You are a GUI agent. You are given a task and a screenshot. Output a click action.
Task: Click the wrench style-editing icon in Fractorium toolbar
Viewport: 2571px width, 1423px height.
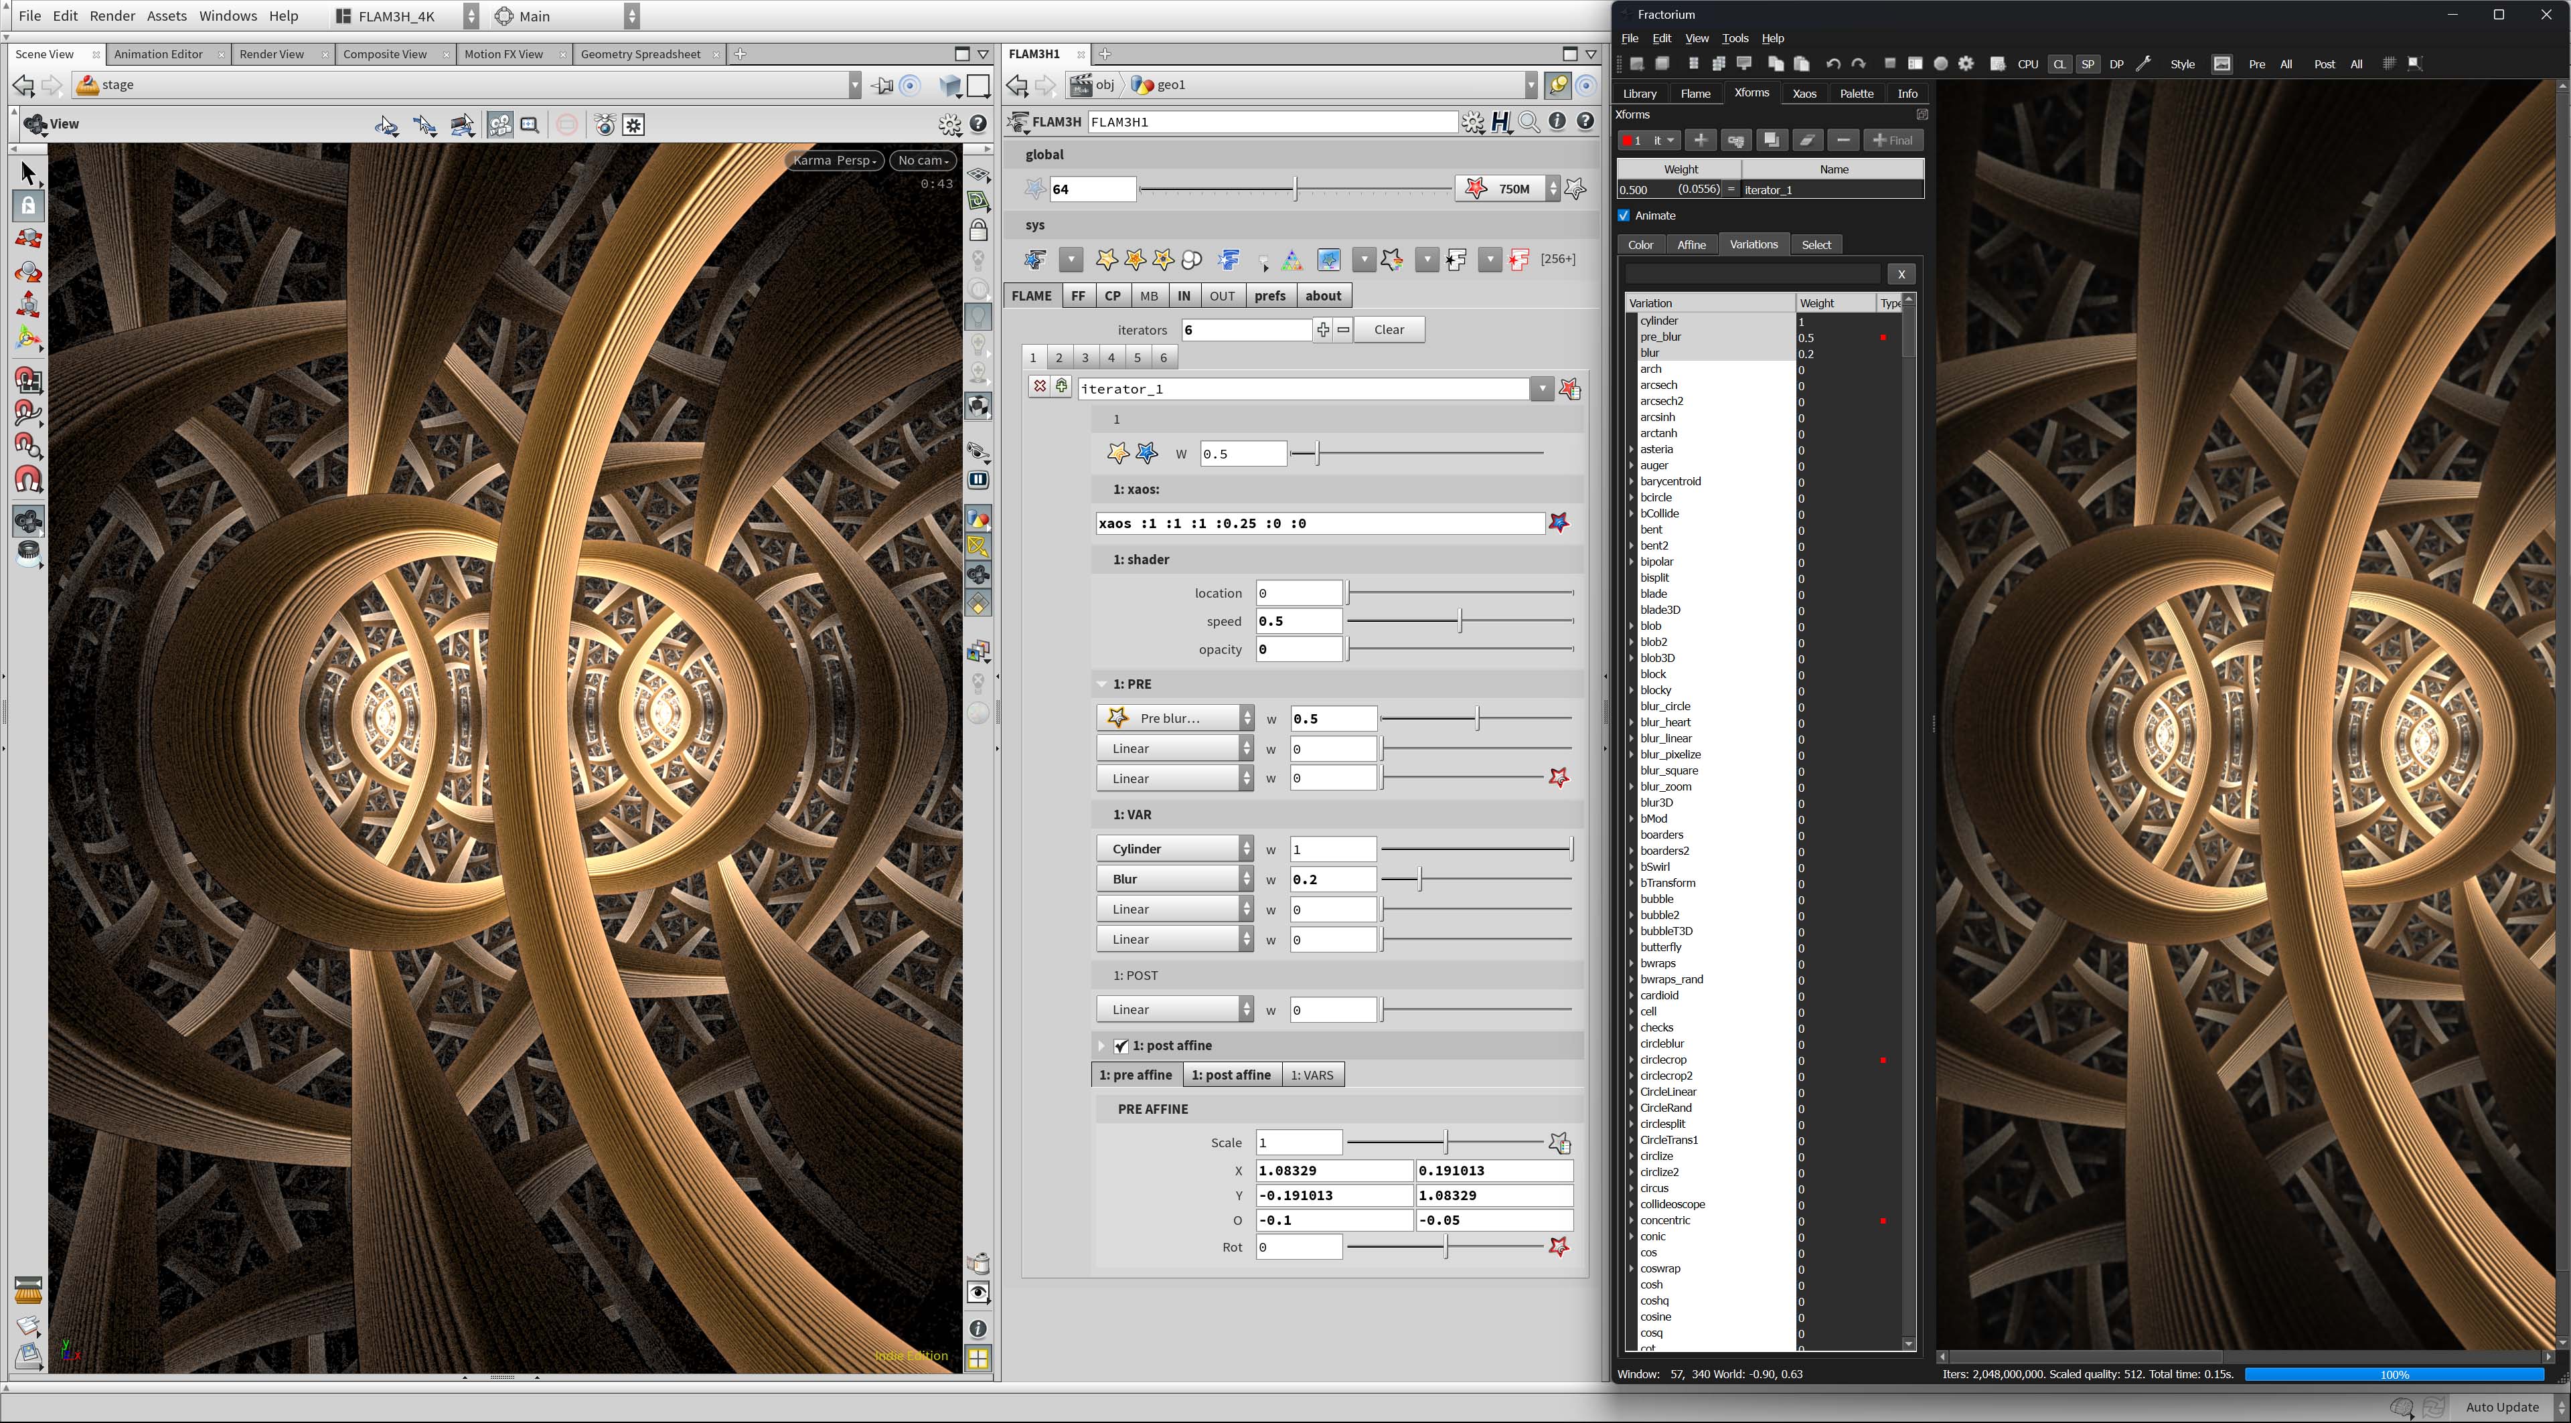coord(2142,64)
